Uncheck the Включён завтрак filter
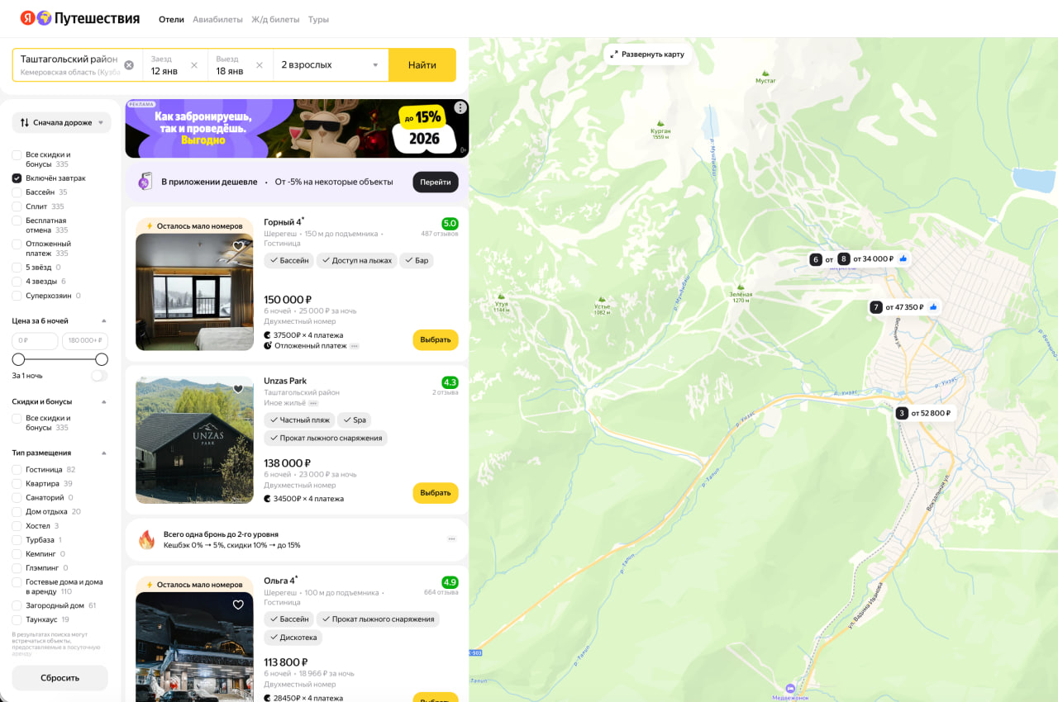The height and width of the screenshot is (702, 1058). click(x=17, y=178)
